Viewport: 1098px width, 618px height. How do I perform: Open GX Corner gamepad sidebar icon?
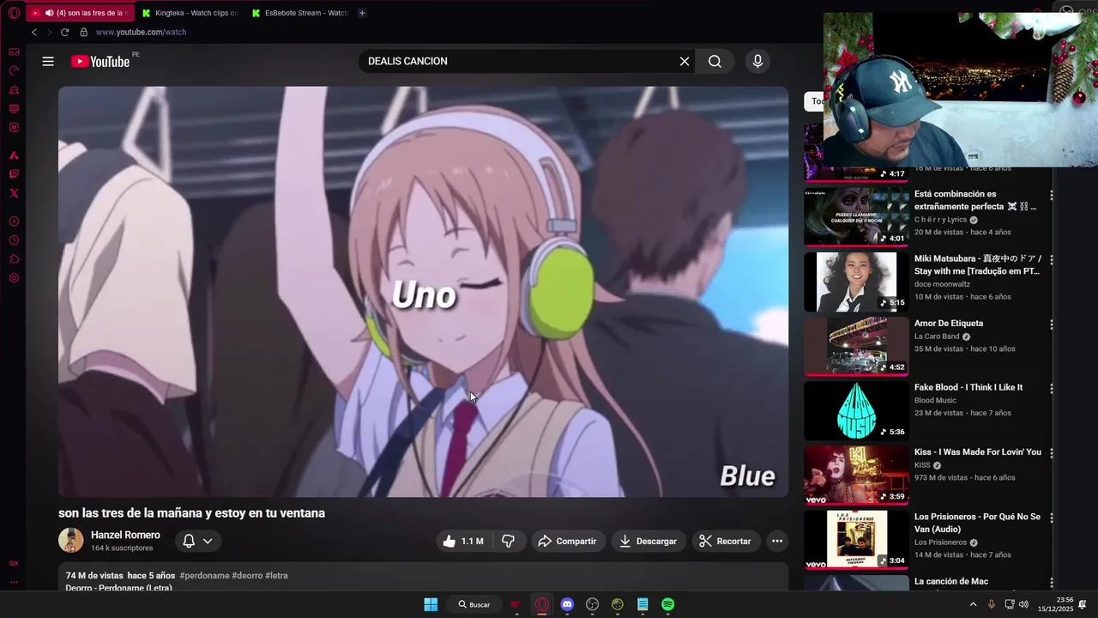14,51
